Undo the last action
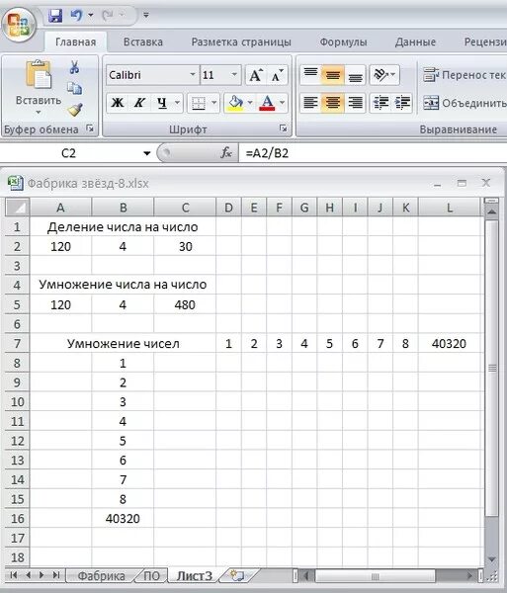Image resolution: width=507 pixels, height=593 pixels. (76, 16)
